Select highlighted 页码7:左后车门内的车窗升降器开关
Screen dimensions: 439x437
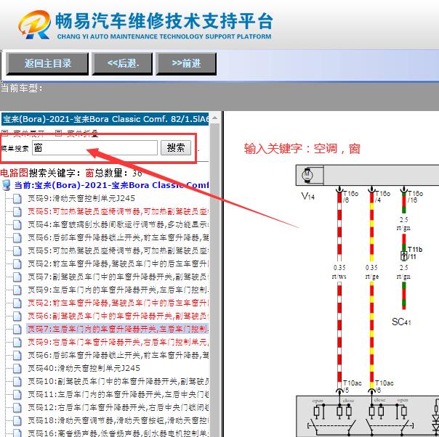click(x=118, y=329)
